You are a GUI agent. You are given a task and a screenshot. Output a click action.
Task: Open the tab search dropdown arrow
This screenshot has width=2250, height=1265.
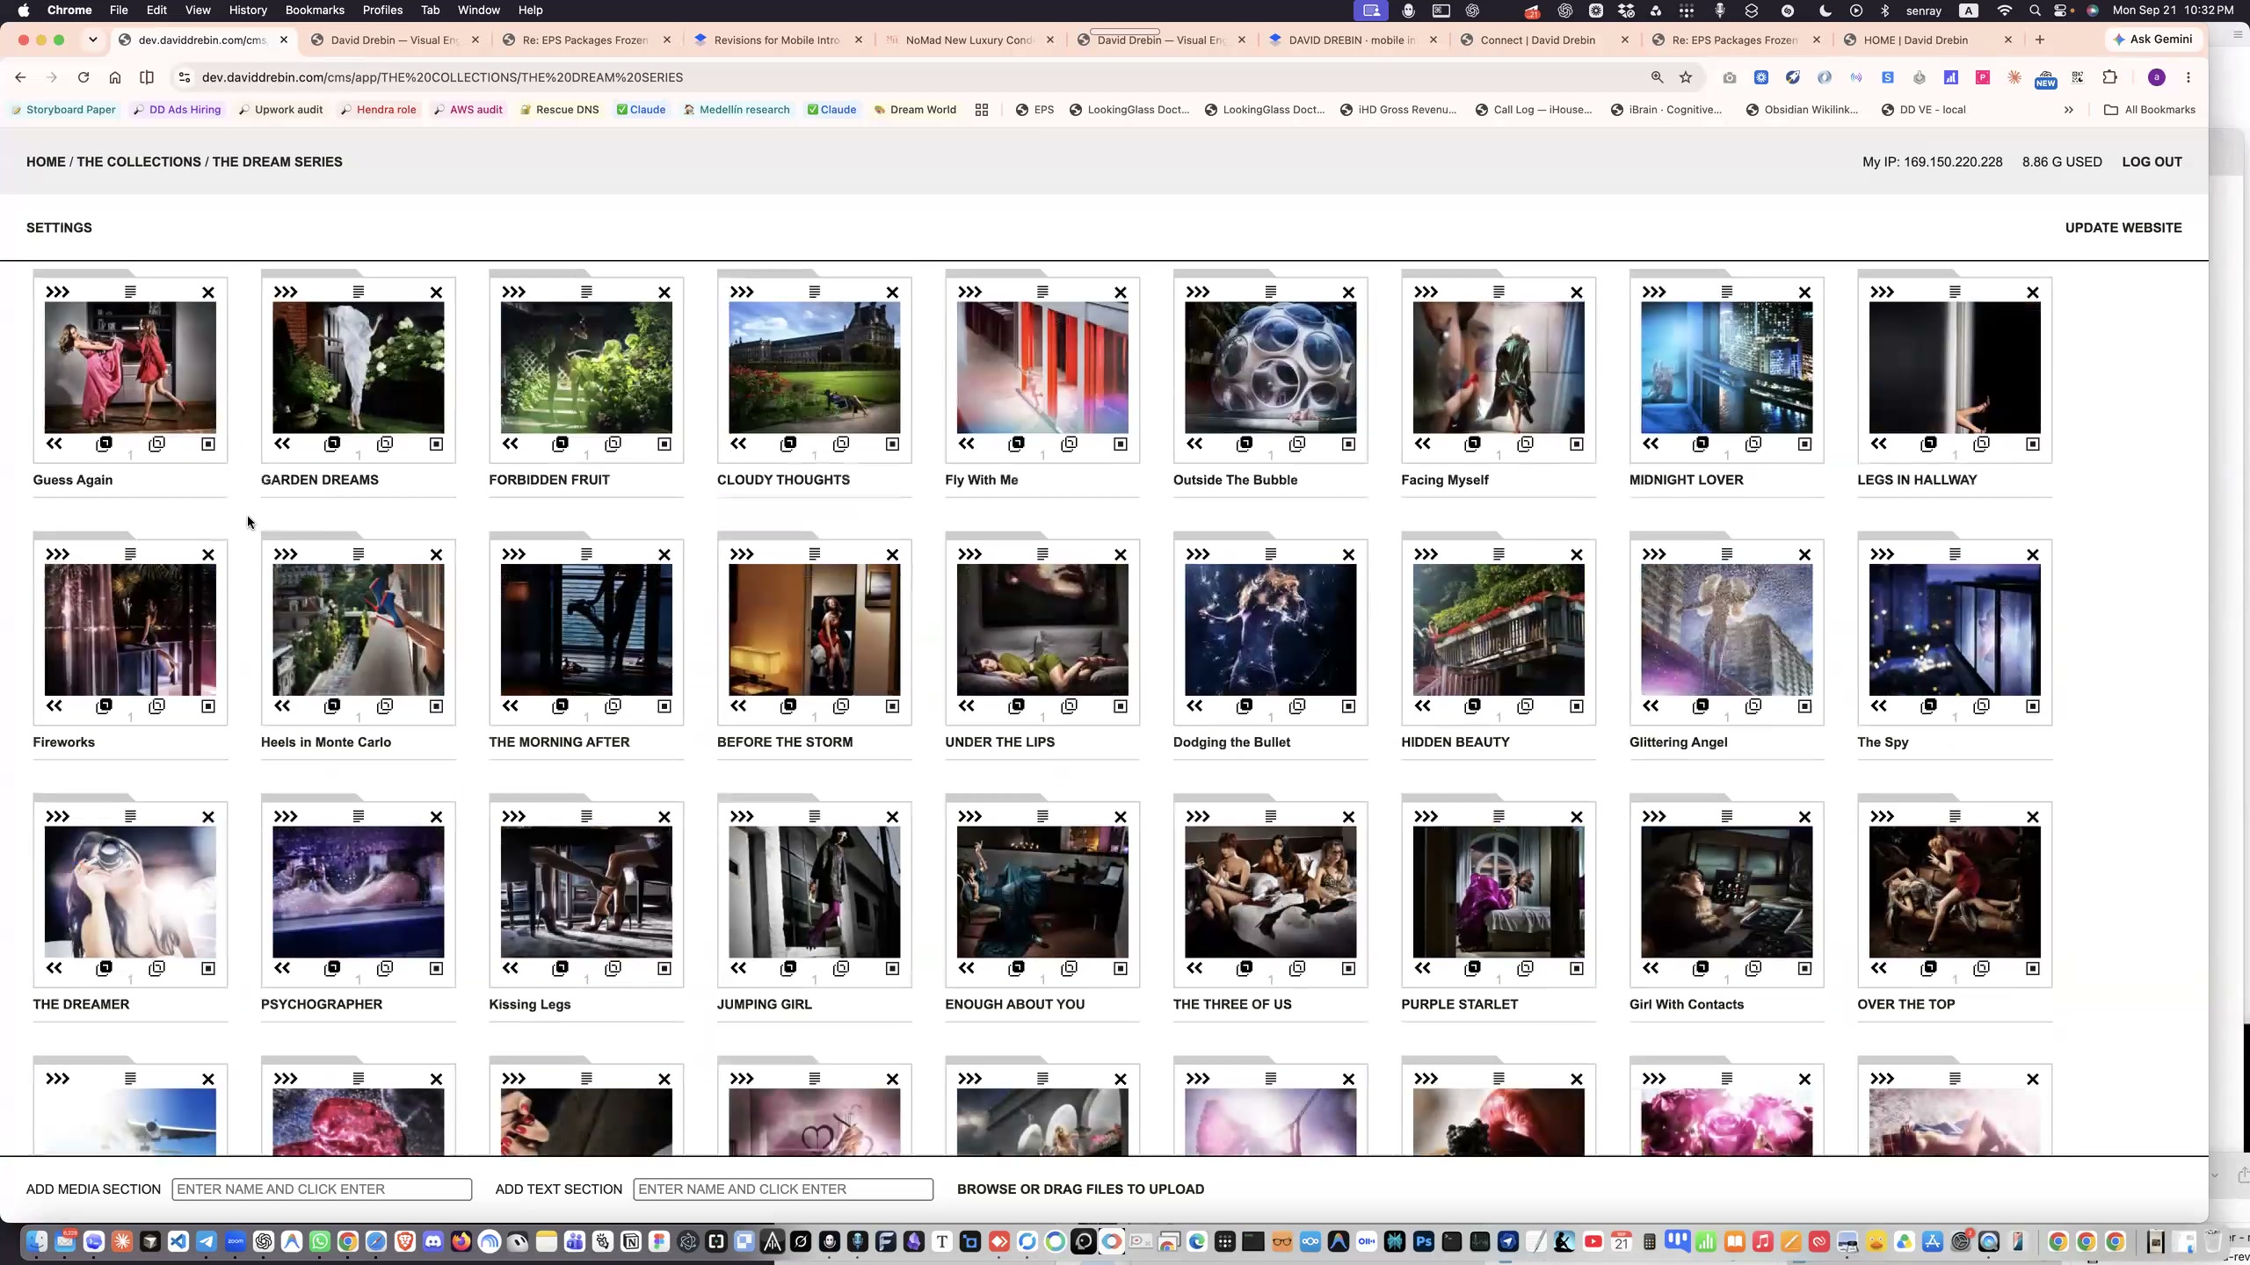click(92, 40)
